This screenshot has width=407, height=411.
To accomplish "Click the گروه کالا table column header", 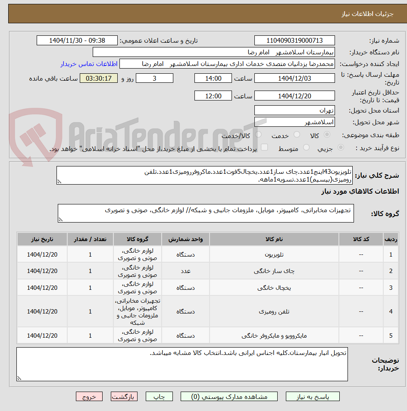I will [x=138, y=239].
